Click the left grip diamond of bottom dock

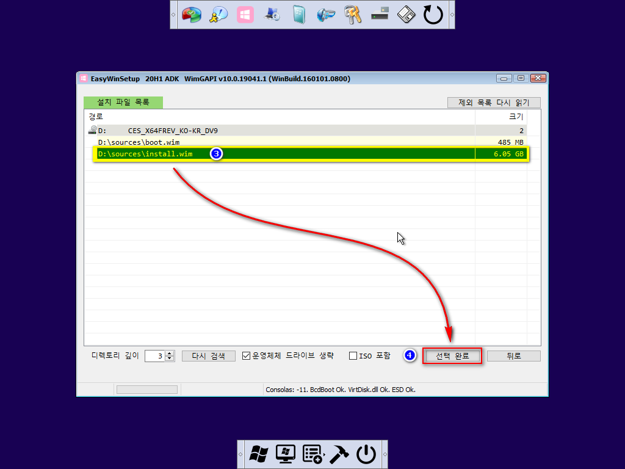point(240,454)
